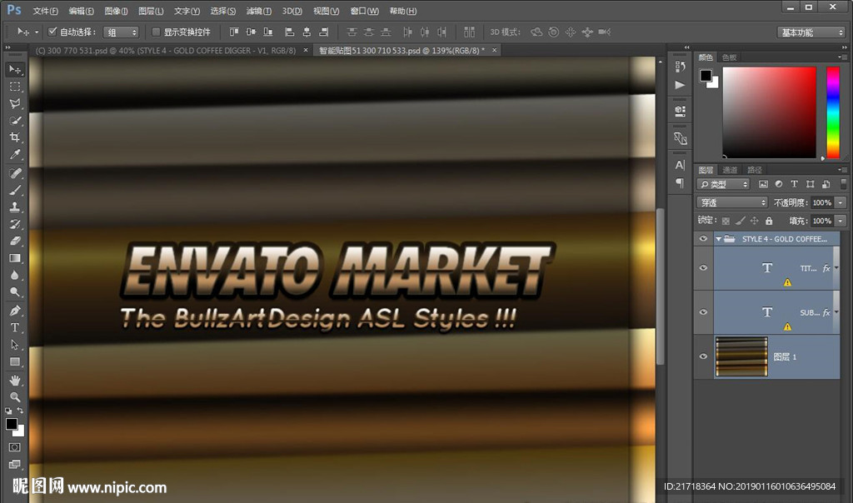The image size is (853, 503).
Task: Select the Move tool
Action: click(x=15, y=70)
